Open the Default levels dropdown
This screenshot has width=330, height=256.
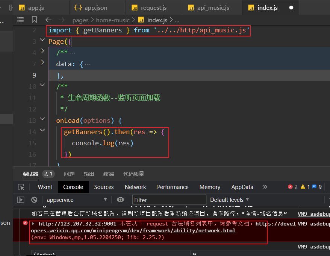229,200
